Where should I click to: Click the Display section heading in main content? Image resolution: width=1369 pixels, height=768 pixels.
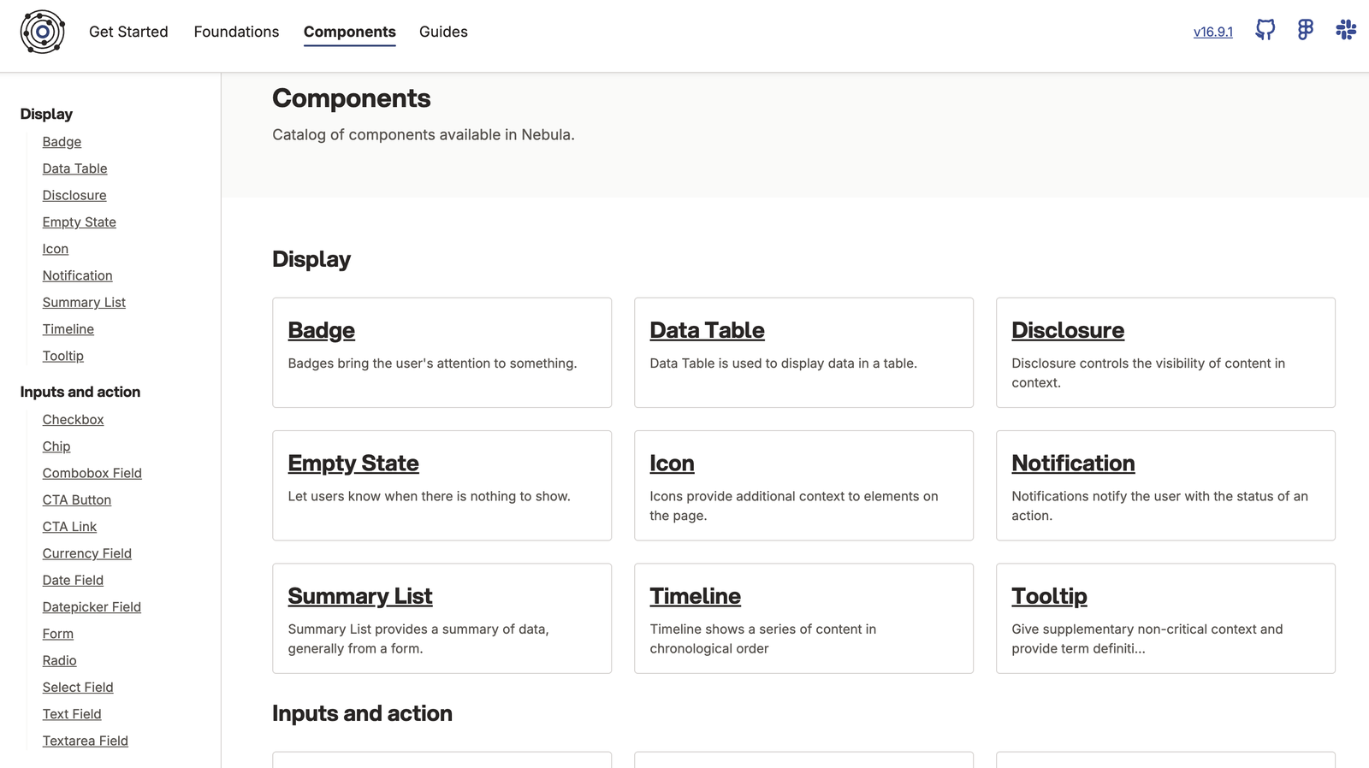311,259
